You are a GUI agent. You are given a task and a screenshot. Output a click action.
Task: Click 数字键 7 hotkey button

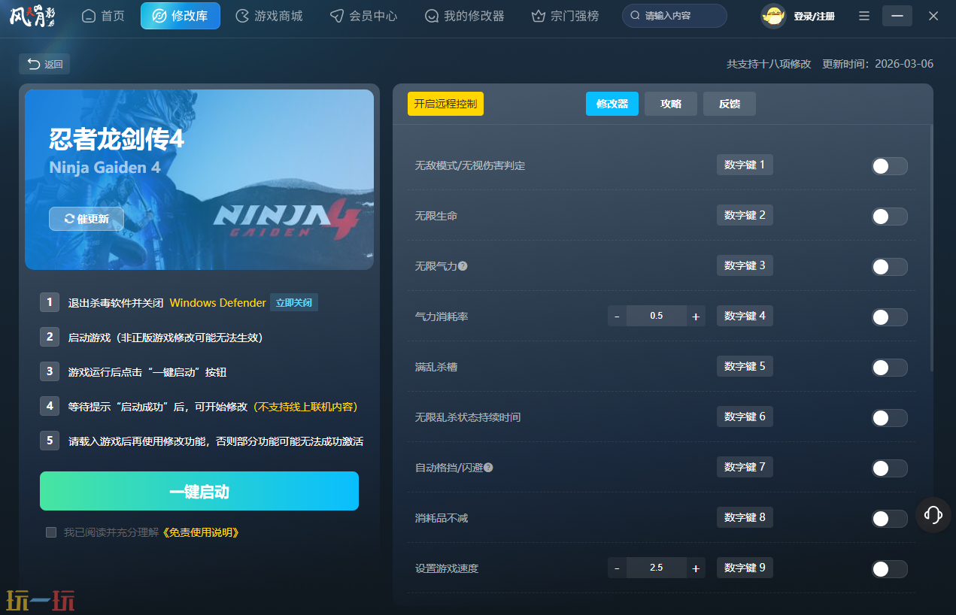pos(745,467)
